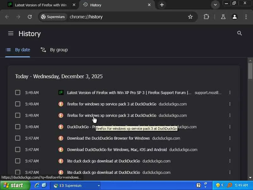Expand the Supermium taskbar group arrow

(x=99, y=186)
